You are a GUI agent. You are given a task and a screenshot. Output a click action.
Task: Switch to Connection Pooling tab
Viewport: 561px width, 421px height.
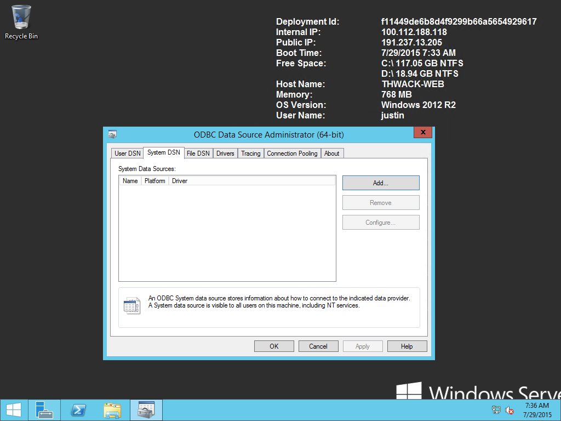point(293,153)
